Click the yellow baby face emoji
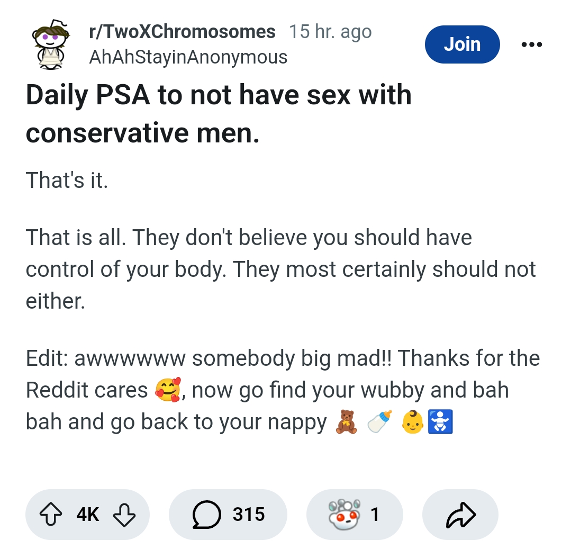The image size is (571, 549). (413, 422)
